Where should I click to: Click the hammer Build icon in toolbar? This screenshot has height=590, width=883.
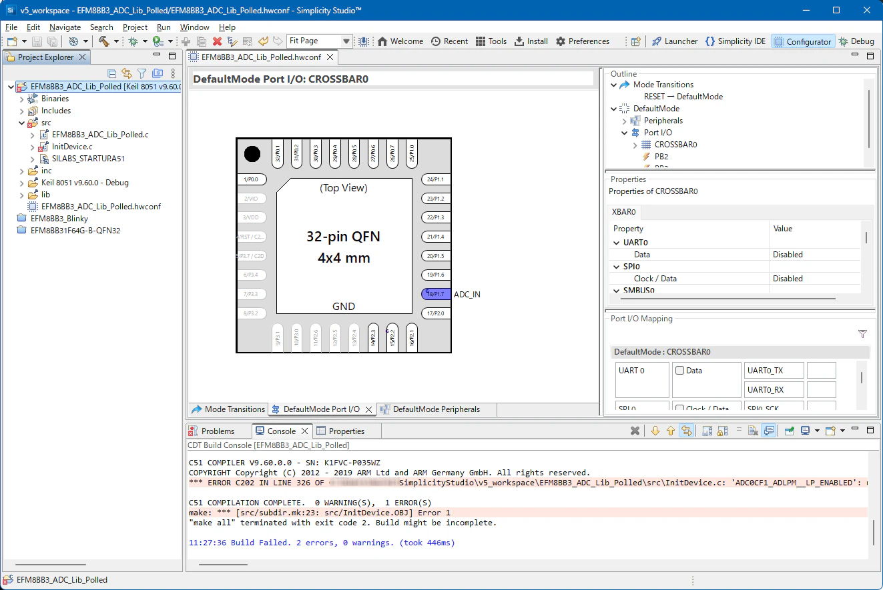104,41
